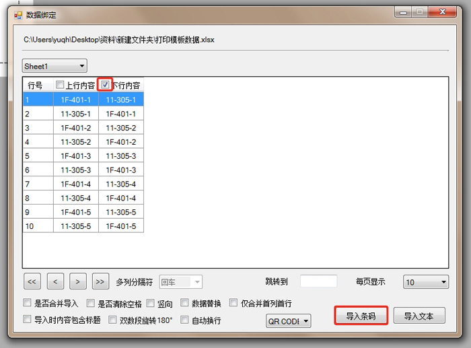The height and width of the screenshot is (348, 471).
Task: Select row 5 cell 11-305-3 in 下行内容
Action: pyautogui.click(x=121, y=155)
